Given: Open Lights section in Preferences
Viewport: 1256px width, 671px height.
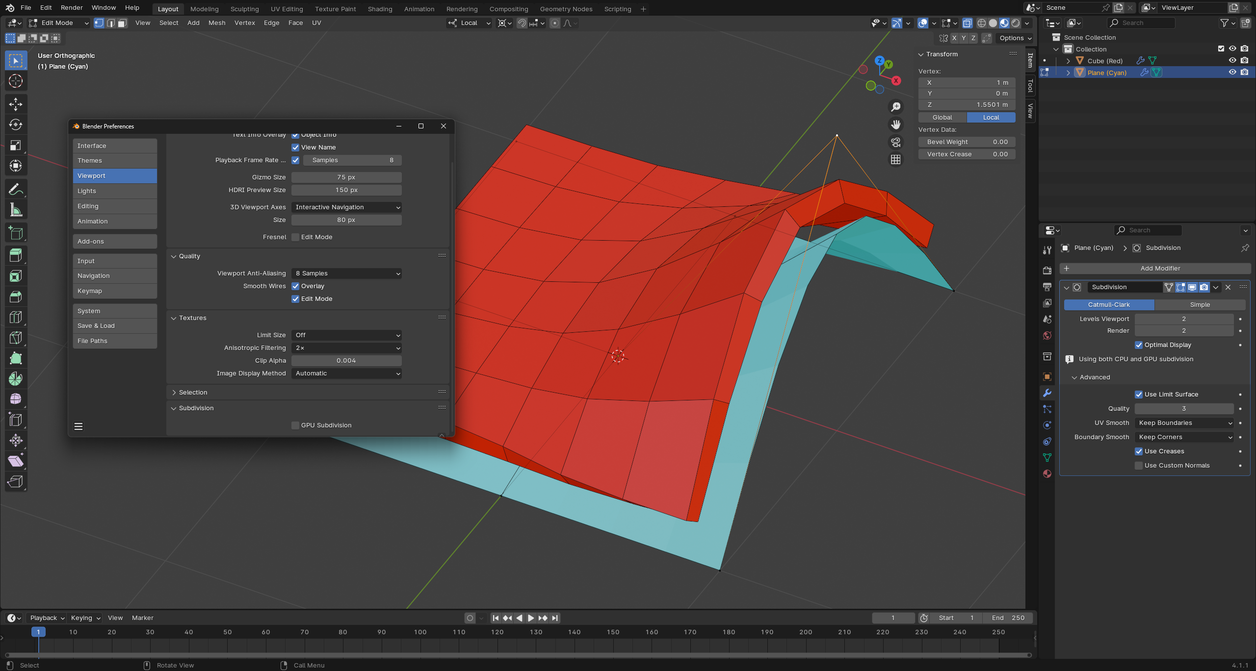Looking at the screenshot, I should coord(115,191).
